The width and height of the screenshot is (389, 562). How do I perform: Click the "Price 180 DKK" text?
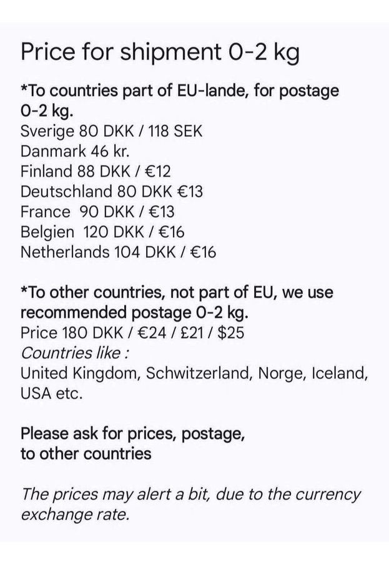point(72,332)
